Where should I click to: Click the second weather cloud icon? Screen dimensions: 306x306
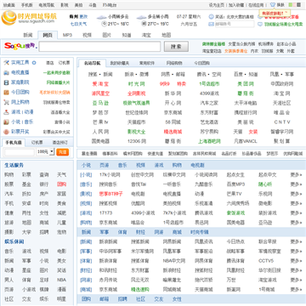141,17
